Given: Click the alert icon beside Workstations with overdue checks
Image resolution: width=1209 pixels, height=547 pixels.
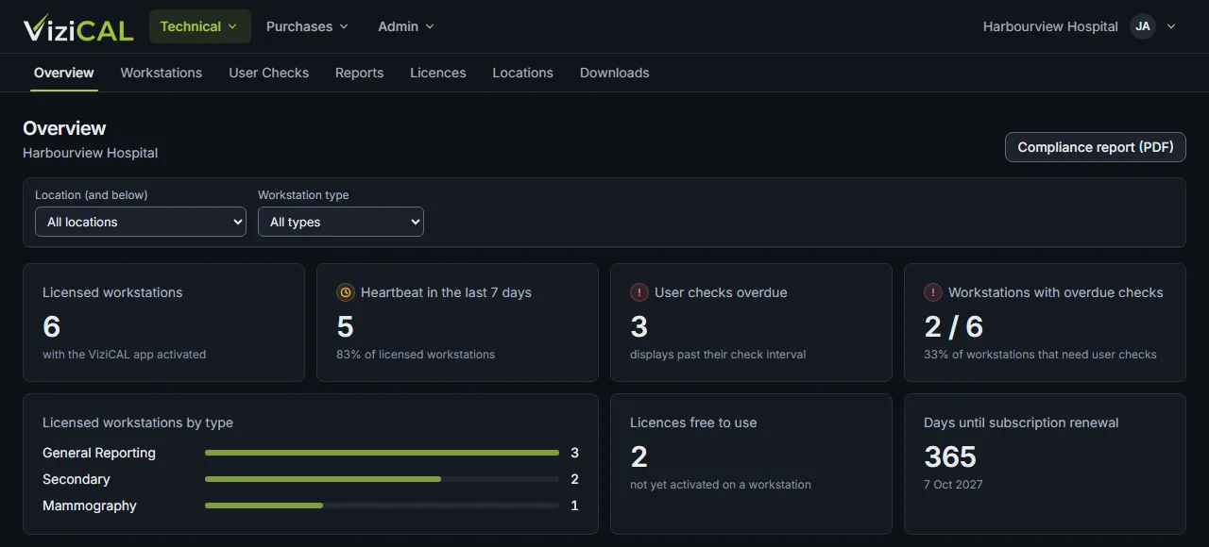Looking at the screenshot, I should (x=932, y=292).
